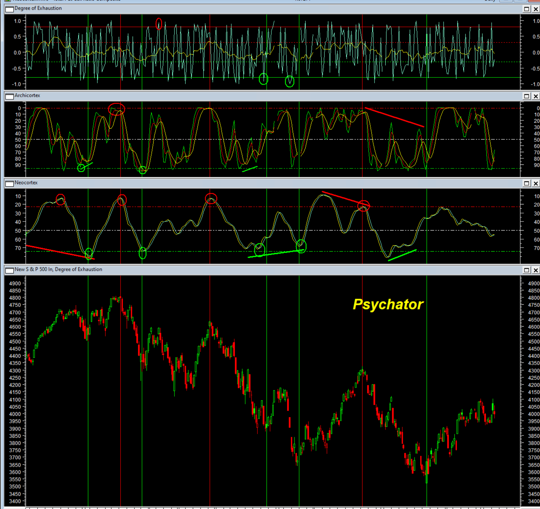Maximize the New S&P 500 price panel

[527, 270]
